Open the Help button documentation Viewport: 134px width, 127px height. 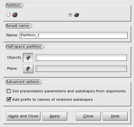[115, 116]
